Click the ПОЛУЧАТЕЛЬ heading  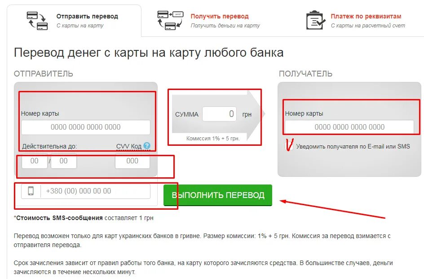305,74
